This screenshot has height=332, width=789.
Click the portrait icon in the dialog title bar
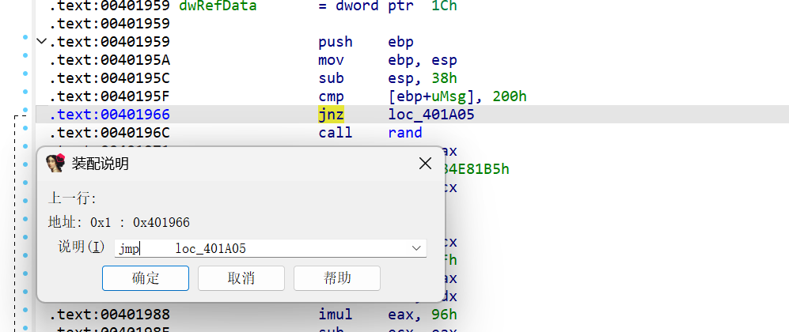pyautogui.click(x=55, y=164)
